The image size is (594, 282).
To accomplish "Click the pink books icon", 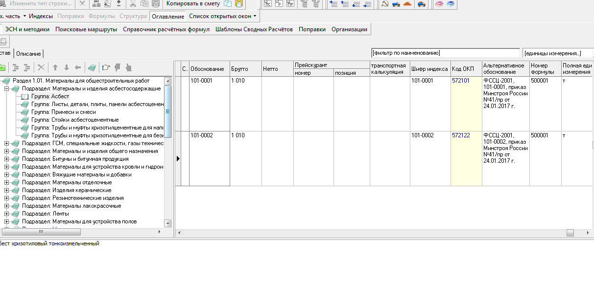I will point(439,4).
